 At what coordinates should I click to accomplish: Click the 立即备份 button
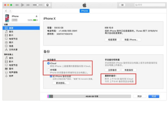click(112, 70)
